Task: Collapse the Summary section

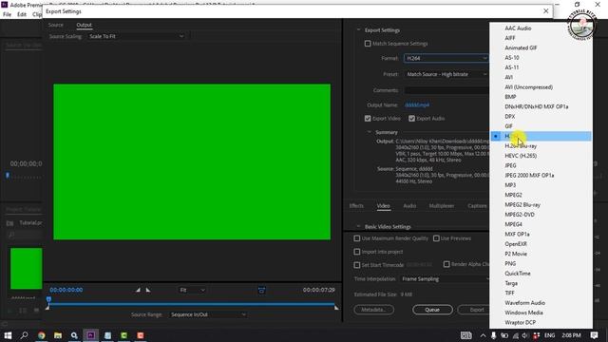Action: (x=370, y=132)
